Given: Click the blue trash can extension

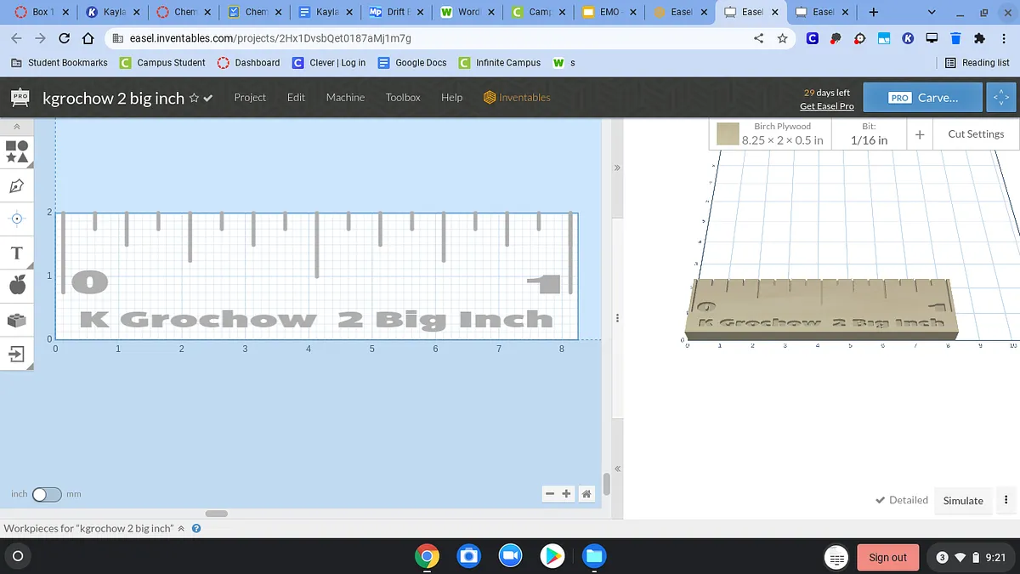Looking at the screenshot, I should pos(955,38).
